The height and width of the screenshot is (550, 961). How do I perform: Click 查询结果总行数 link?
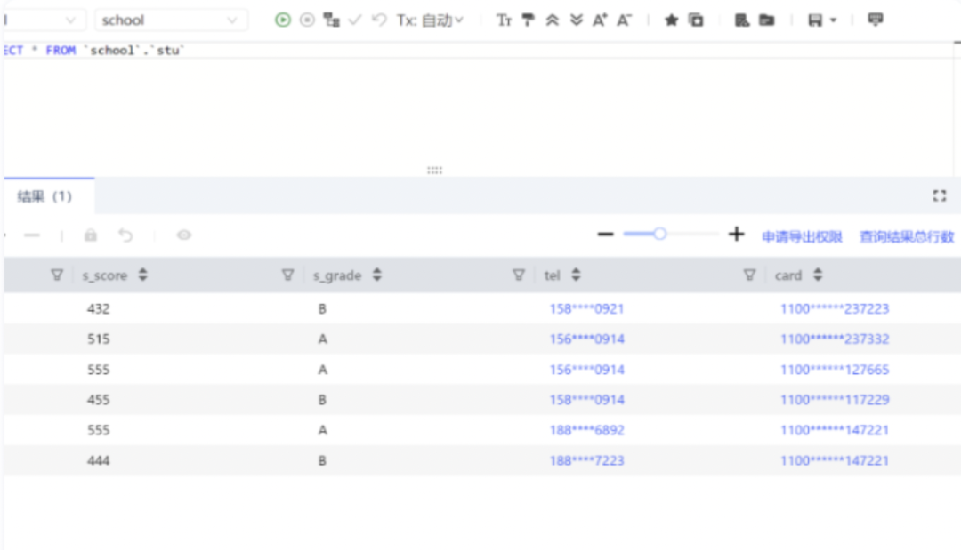tap(907, 236)
